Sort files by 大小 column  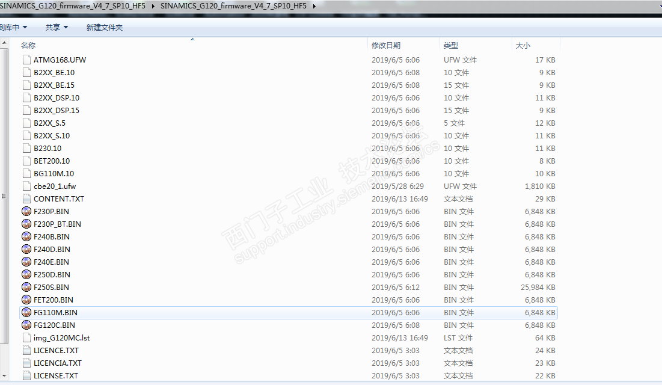[x=523, y=45]
